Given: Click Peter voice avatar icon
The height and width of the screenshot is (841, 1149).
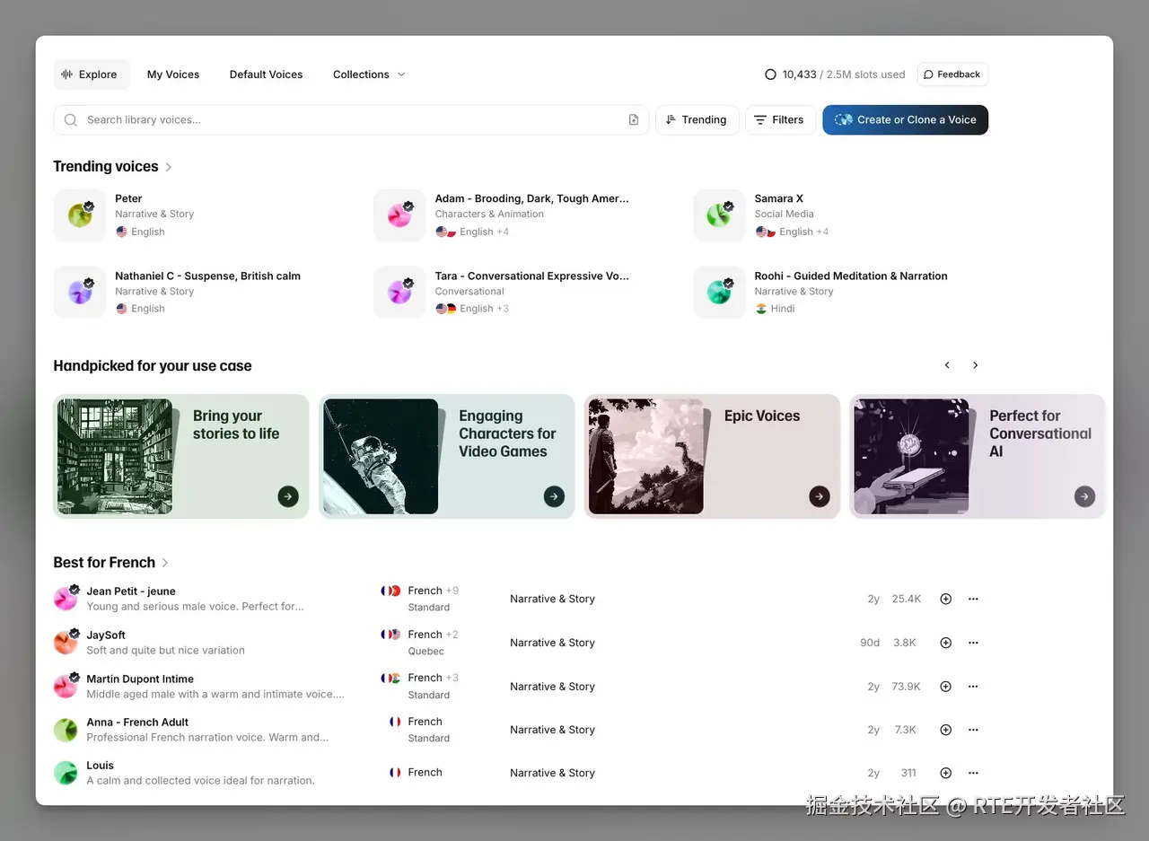Looking at the screenshot, I should [x=80, y=215].
